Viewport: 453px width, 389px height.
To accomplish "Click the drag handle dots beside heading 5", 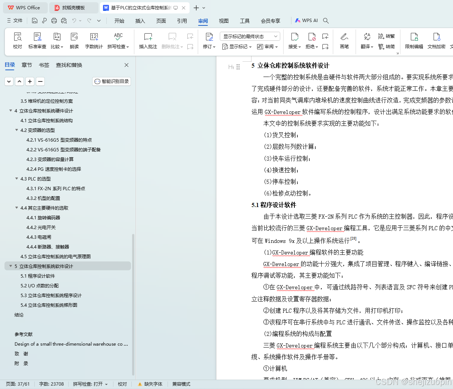I will pos(238,67).
